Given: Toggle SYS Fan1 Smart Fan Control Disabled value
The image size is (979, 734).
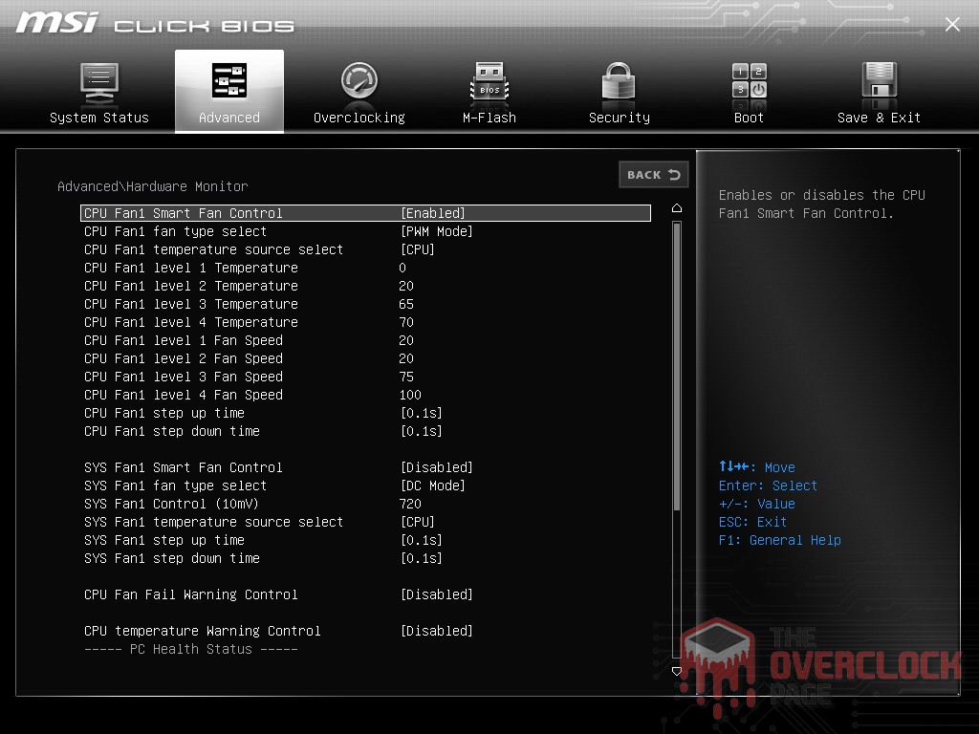Looking at the screenshot, I should [436, 467].
